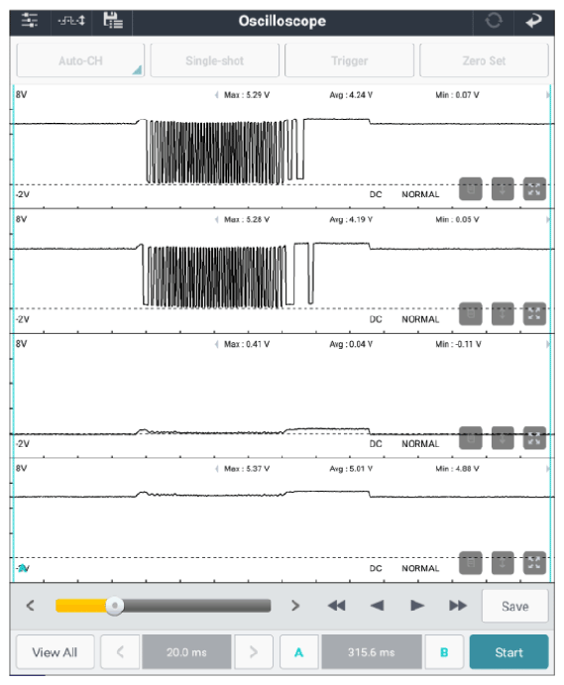Click the refresh icon in title bar
Viewport: 564px width, 685px height.
point(494,21)
